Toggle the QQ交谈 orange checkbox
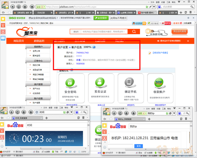Screen dimensions: 197x158 click(144, 23)
